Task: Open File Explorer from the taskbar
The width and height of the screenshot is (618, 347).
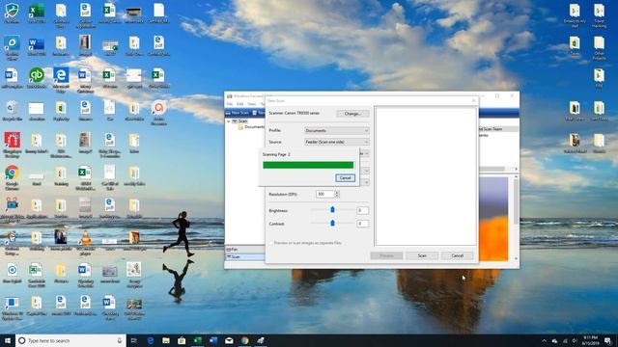Action: click(166, 340)
